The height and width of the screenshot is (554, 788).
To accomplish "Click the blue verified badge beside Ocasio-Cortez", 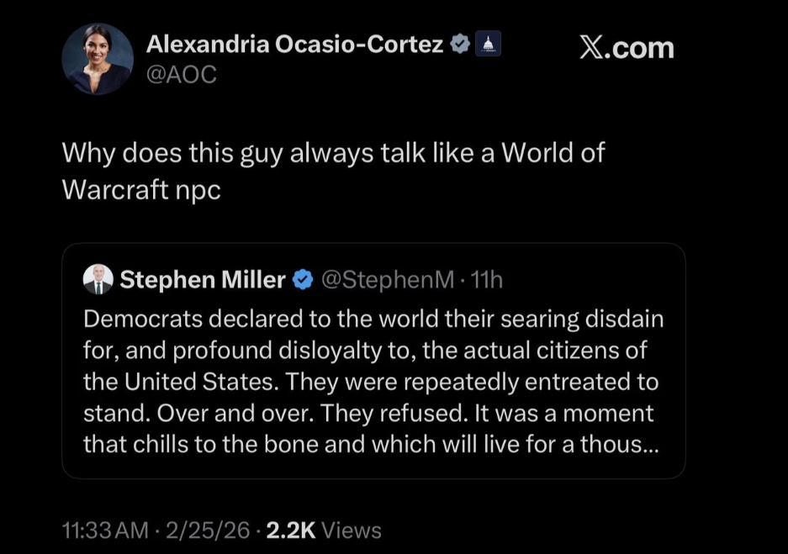I will (x=460, y=44).
